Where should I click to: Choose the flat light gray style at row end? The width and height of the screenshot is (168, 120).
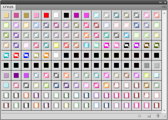tap(156, 65)
